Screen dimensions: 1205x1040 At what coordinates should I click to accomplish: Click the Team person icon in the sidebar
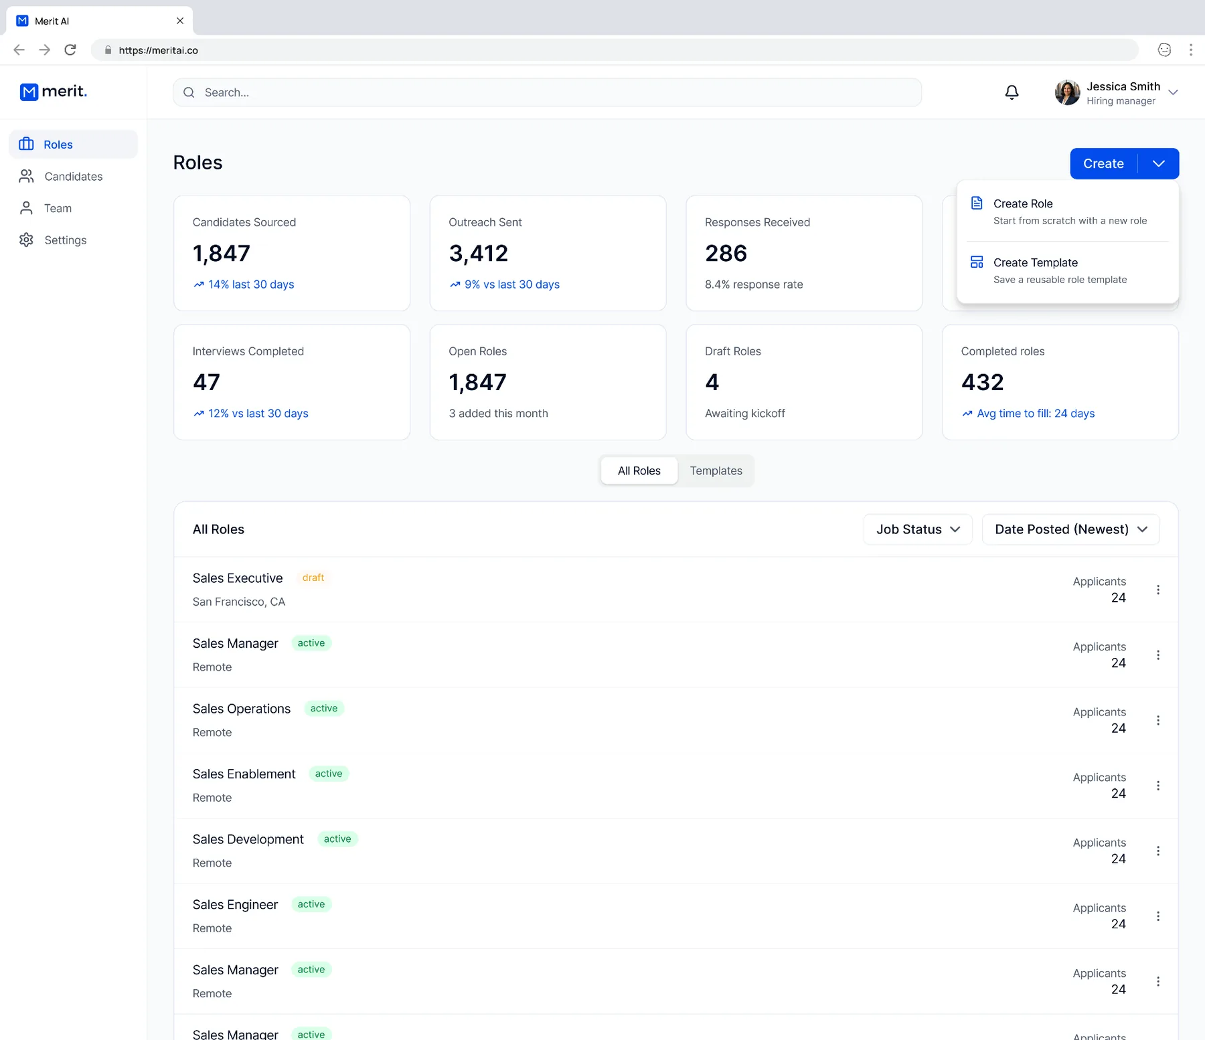click(27, 208)
